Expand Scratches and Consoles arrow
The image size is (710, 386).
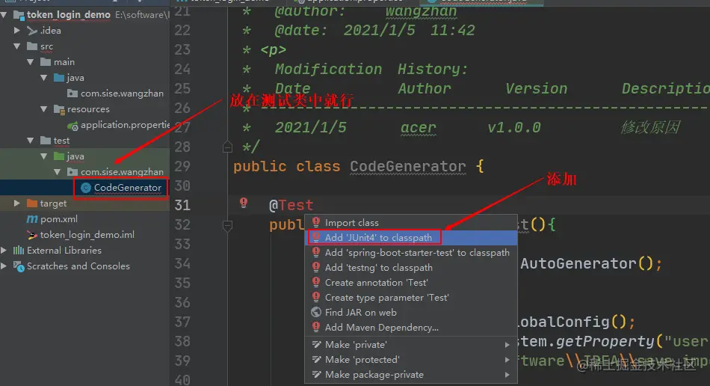pyautogui.click(x=4, y=266)
